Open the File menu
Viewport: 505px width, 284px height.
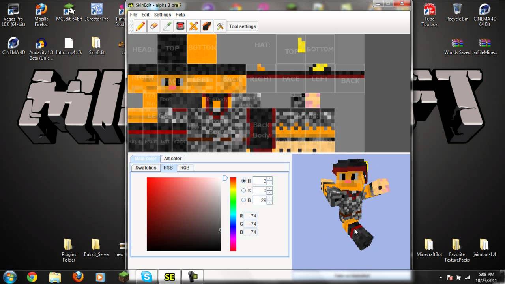click(x=134, y=15)
